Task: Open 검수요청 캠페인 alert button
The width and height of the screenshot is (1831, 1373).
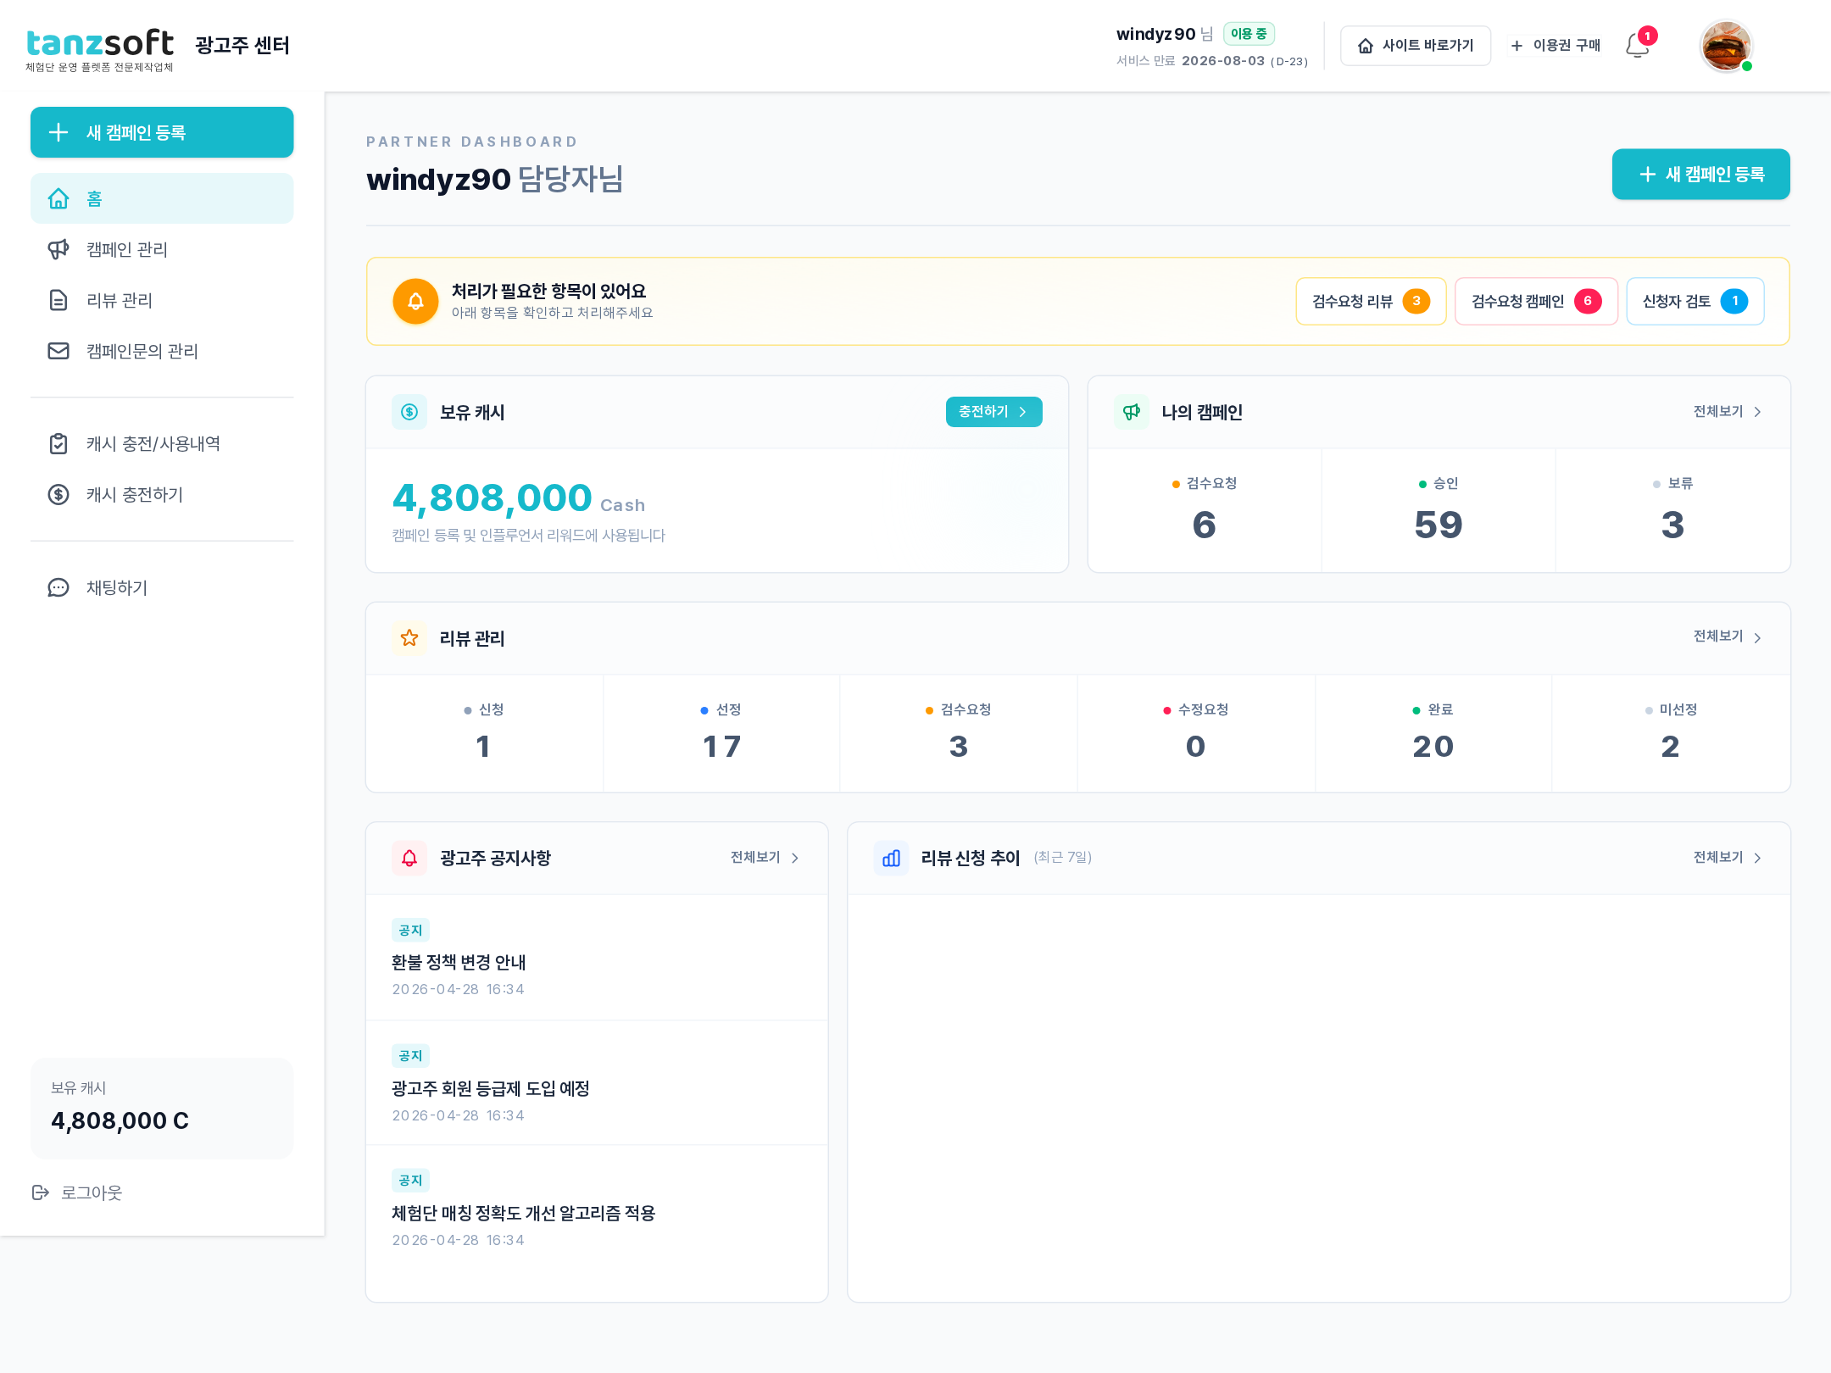Action: (1536, 301)
